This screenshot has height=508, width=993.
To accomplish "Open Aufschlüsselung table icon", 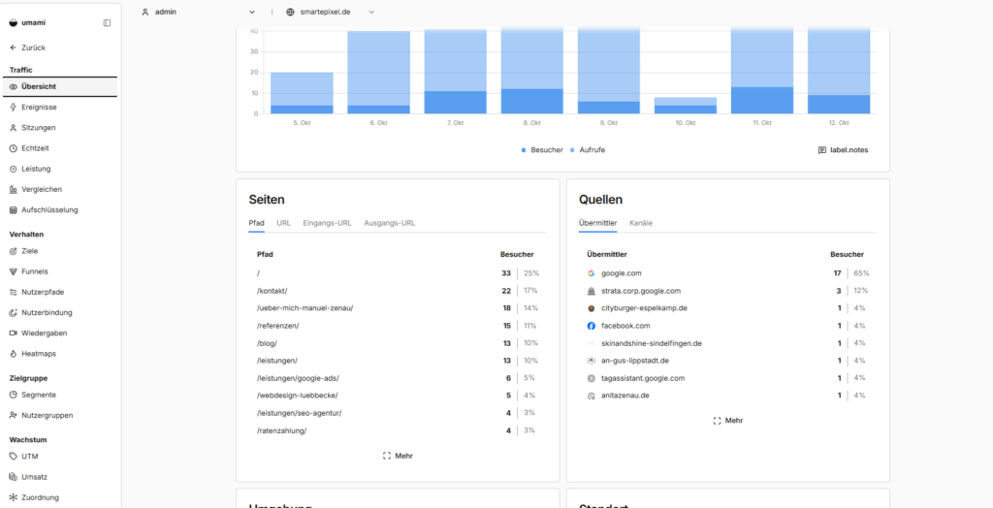I will [x=14, y=209].
